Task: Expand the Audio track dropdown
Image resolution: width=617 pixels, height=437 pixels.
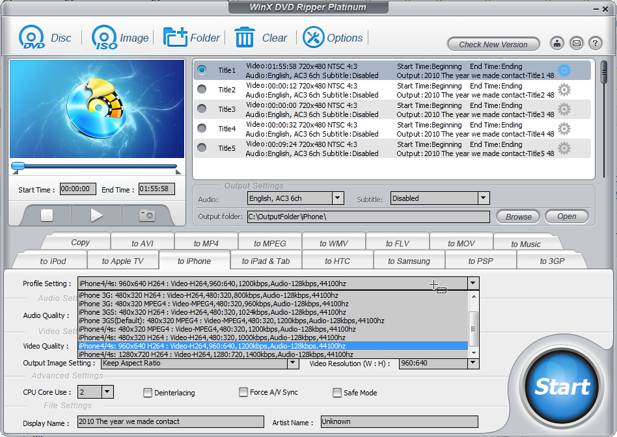Action: pos(338,198)
